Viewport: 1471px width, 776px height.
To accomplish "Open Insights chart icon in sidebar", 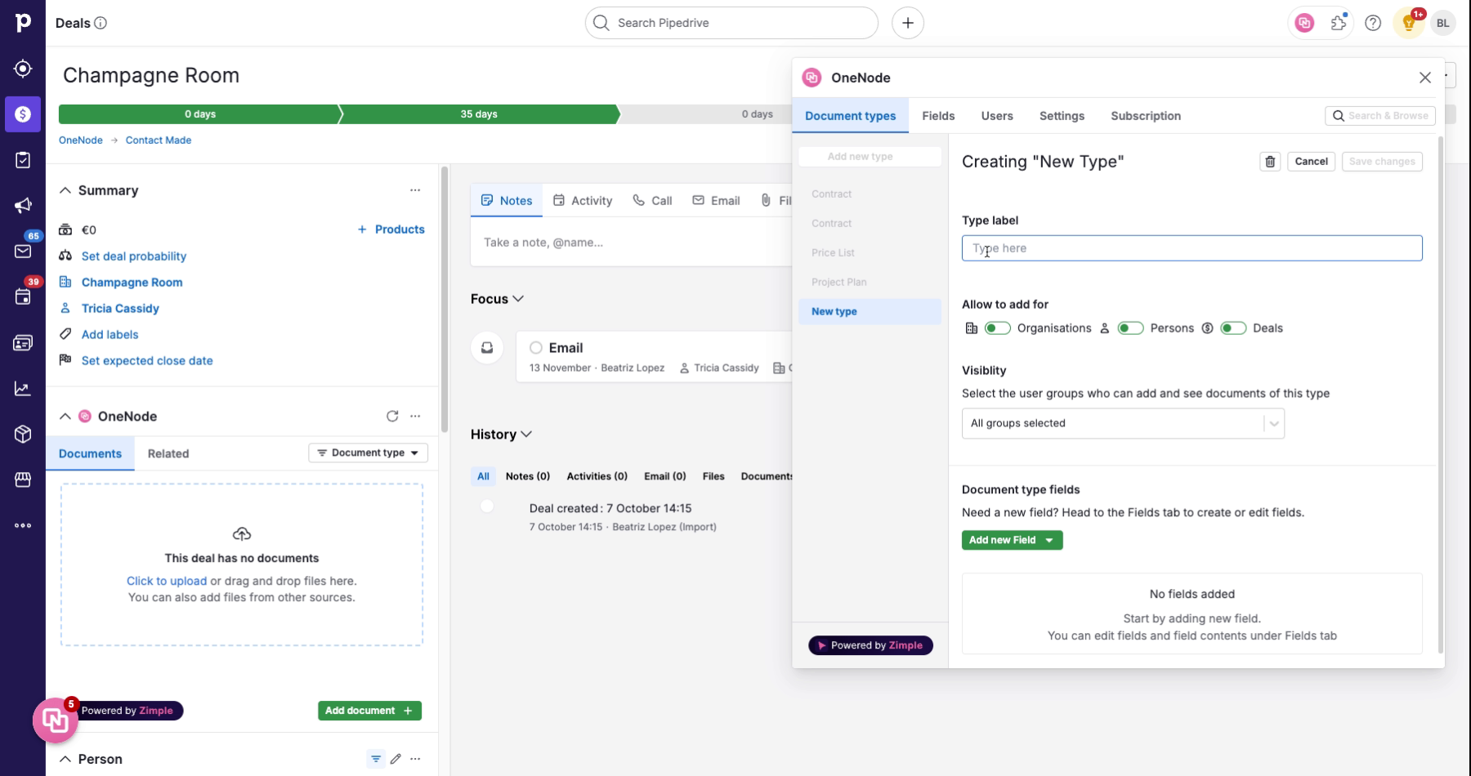I will pos(23,389).
